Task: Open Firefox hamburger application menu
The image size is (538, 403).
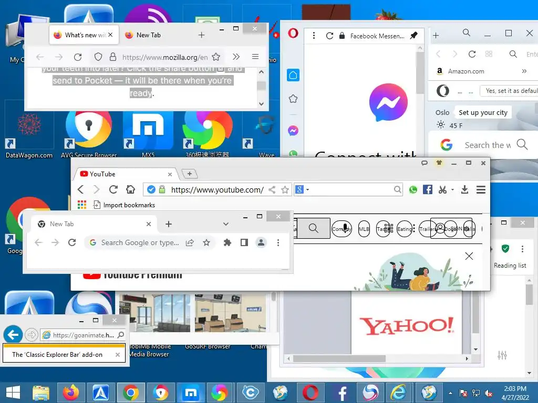Action: tap(255, 57)
